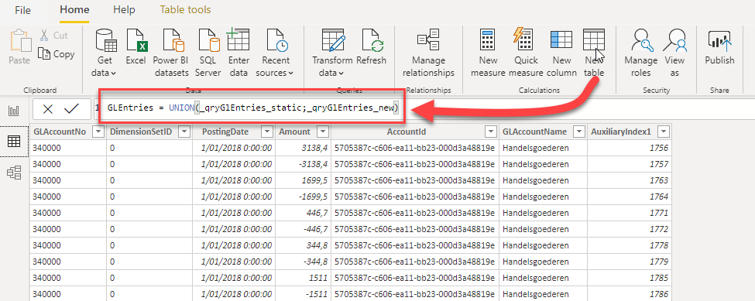Click the Copy icon

[x=44, y=54]
